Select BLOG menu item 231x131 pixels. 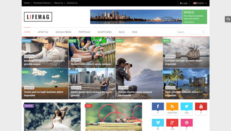click(x=122, y=32)
